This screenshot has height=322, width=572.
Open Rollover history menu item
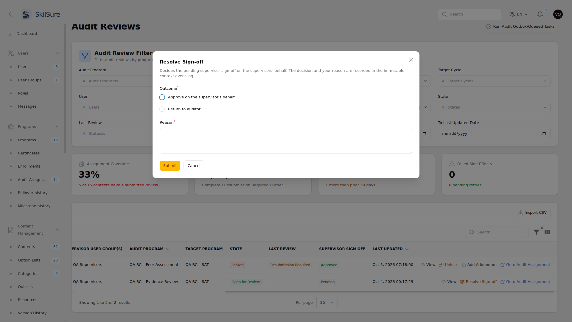click(x=33, y=193)
